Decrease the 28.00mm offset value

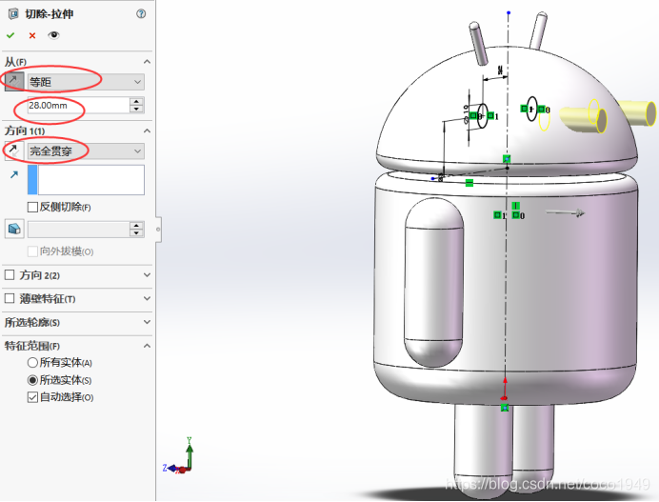(x=136, y=110)
